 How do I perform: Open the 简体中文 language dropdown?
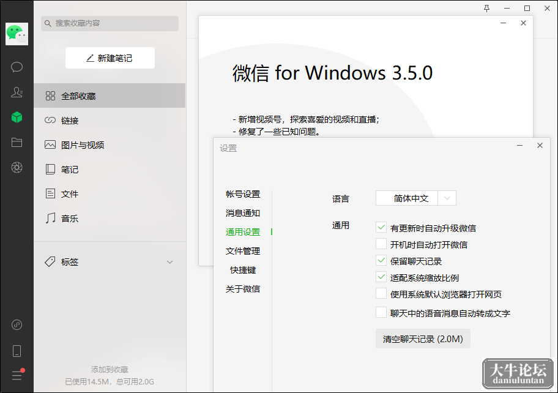415,198
